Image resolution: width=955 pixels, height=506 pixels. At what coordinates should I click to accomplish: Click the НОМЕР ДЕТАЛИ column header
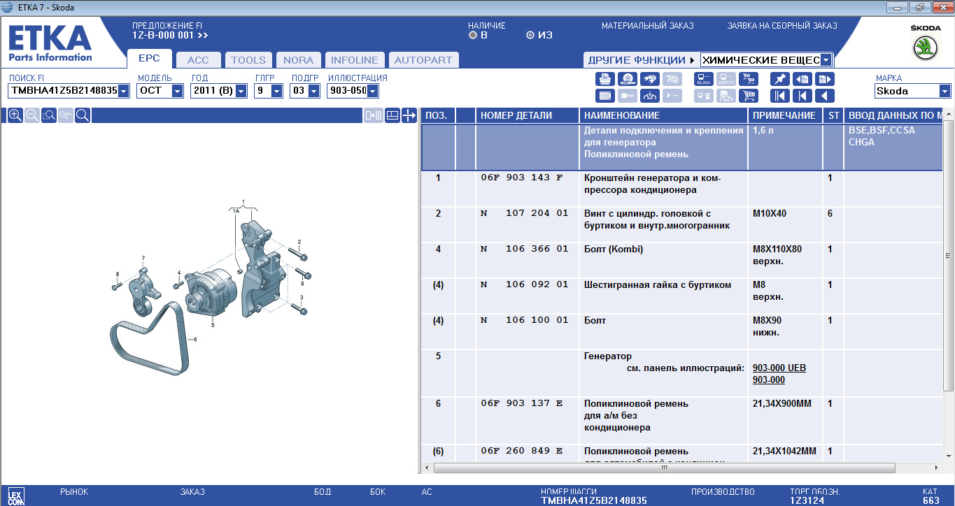tap(528, 115)
